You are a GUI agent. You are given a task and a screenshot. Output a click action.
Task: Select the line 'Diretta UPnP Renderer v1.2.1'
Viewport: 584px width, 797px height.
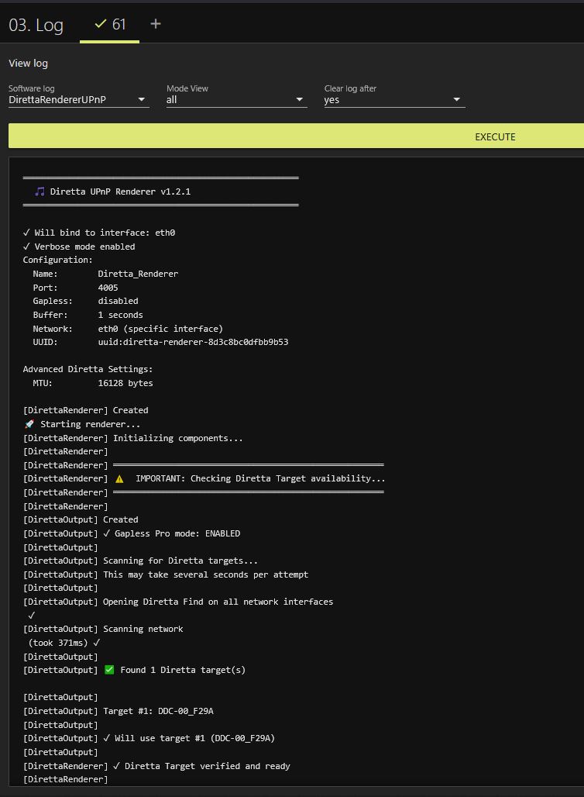(x=120, y=191)
